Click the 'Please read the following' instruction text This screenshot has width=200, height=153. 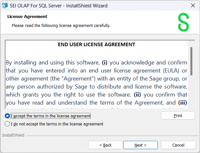[x=61, y=25]
